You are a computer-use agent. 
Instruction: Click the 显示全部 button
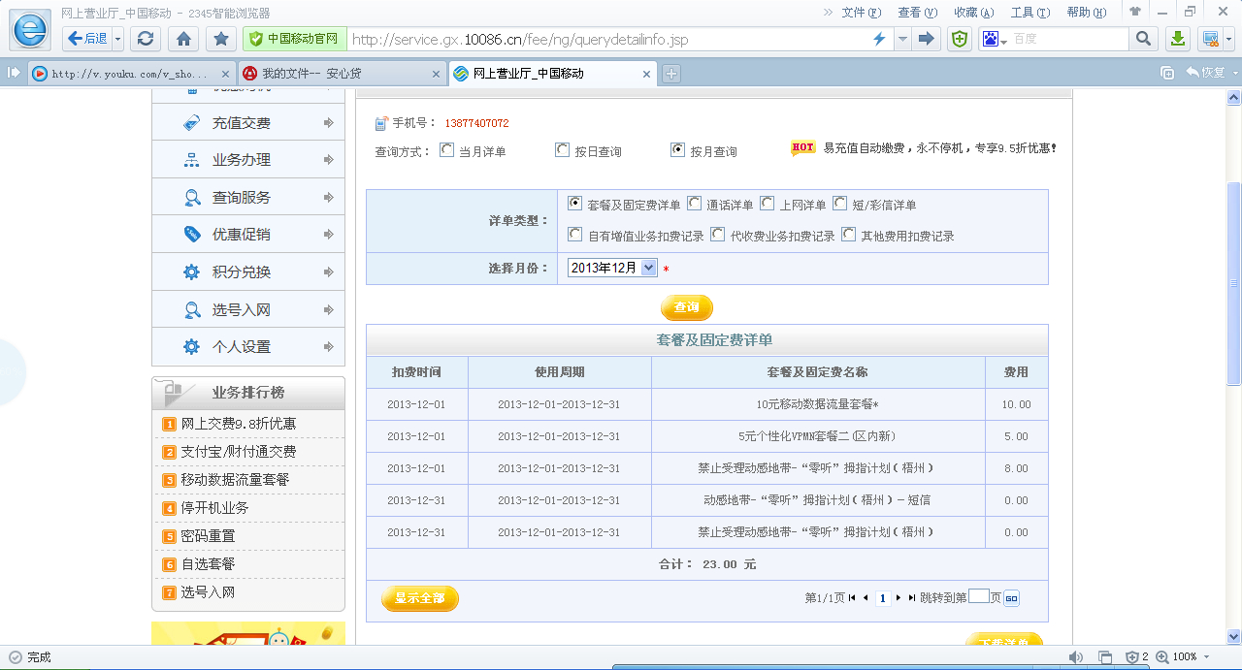[x=420, y=598]
